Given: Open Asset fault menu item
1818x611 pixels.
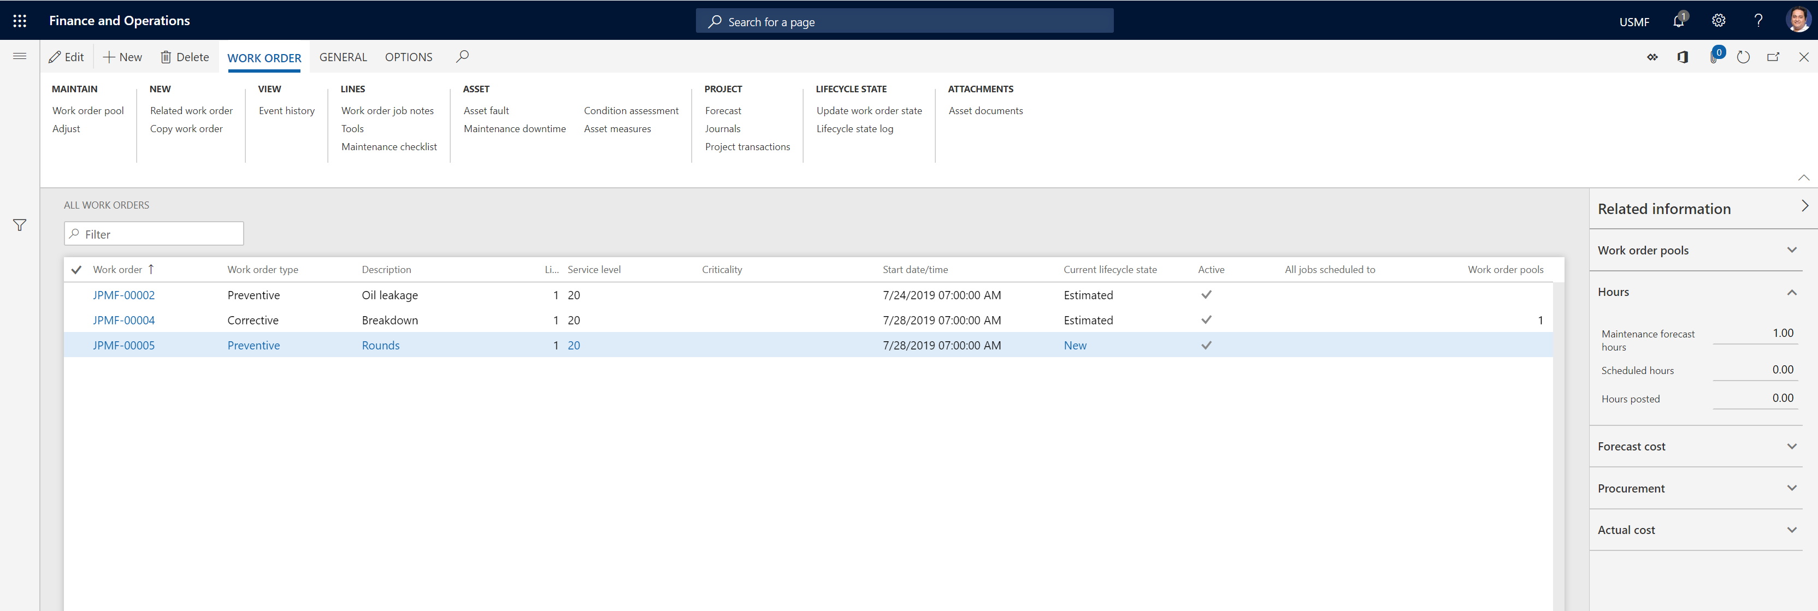Looking at the screenshot, I should (x=485, y=110).
